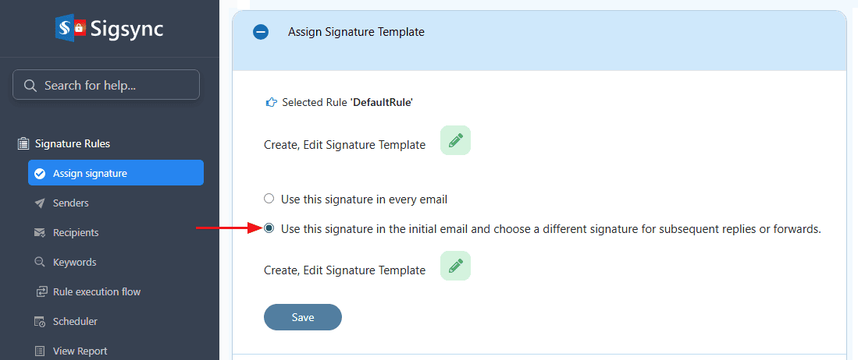Go to Rule execution flow
Screen dimensions: 858x360
click(97, 292)
